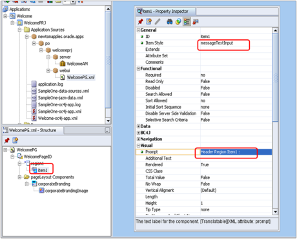Click scroll-up arrow of Property Inspector scrollbar
Screen dimensions: 297x239
tap(275, 30)
